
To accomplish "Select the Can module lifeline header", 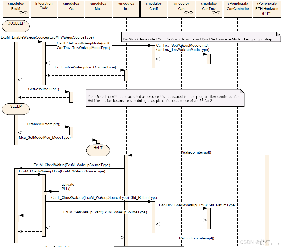I will pos(181,9).
